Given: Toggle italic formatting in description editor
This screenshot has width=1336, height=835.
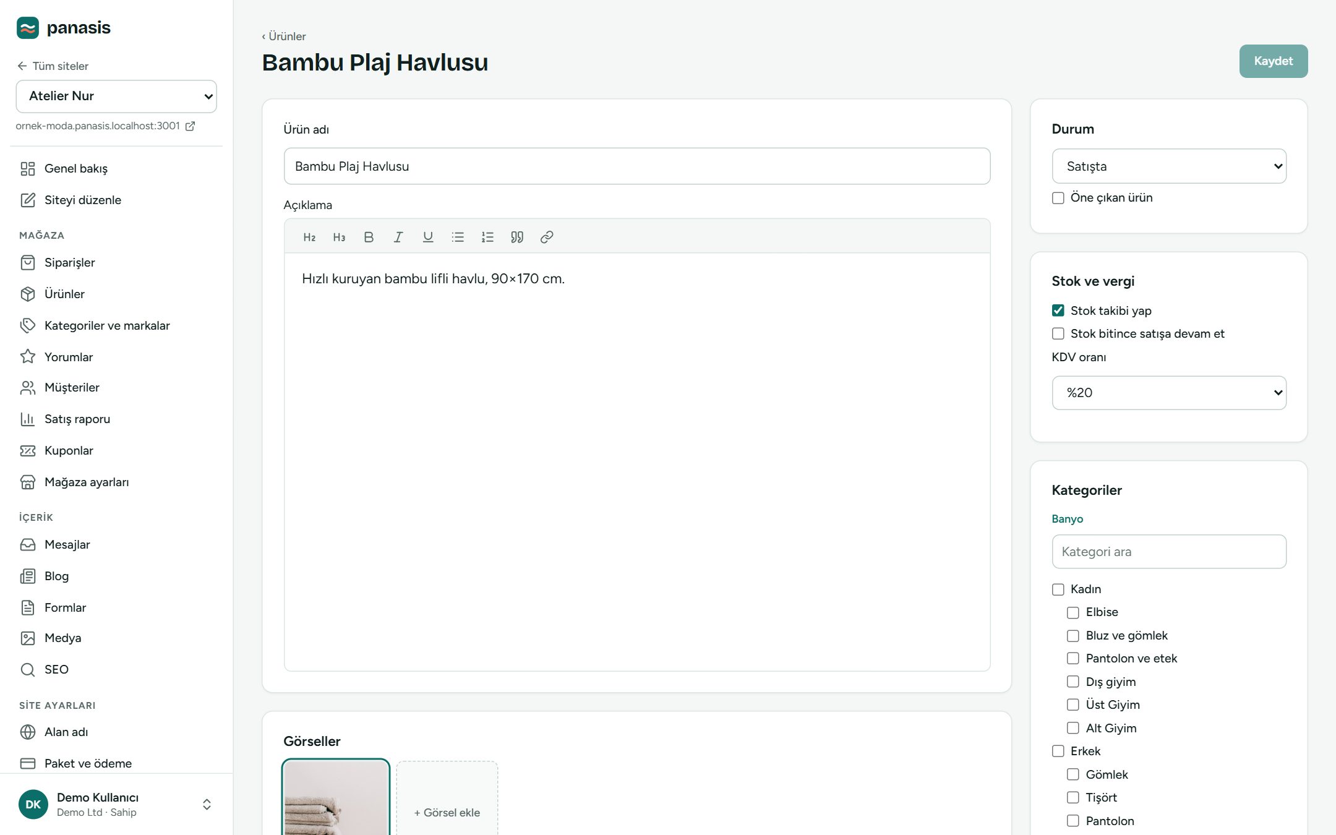Looking at the screenshot, I should 398,238.
